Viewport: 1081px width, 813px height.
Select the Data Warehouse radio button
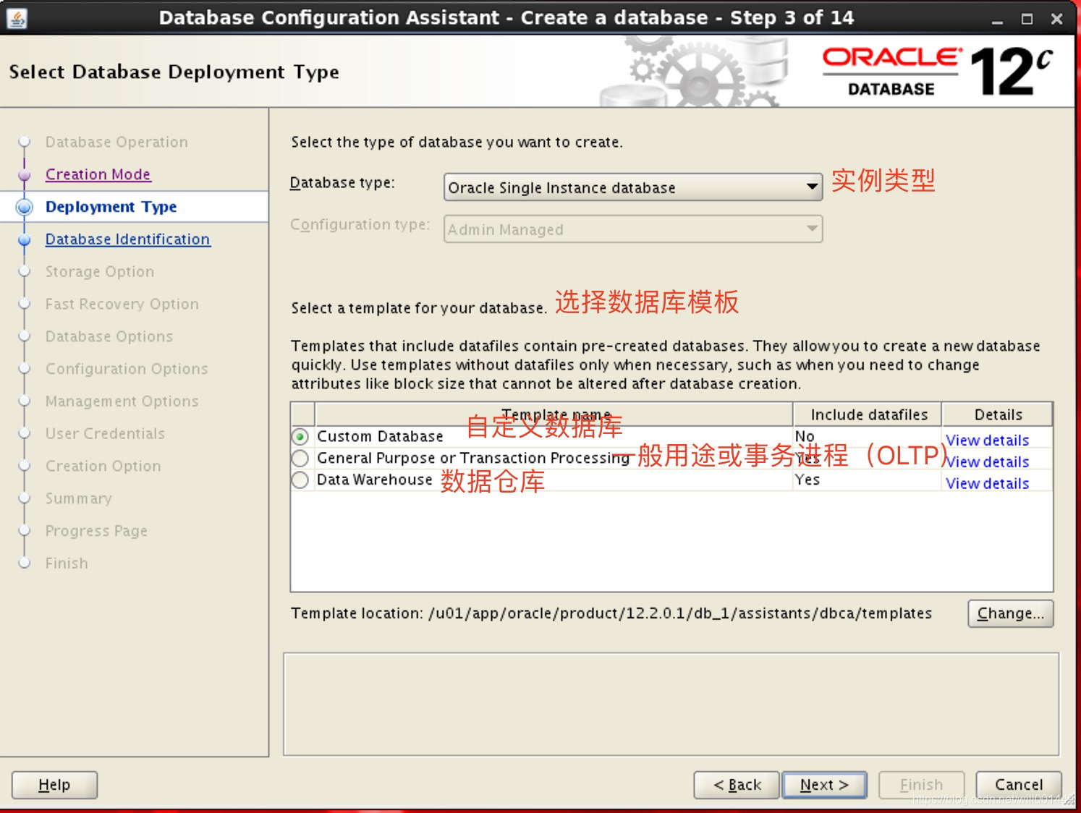(x=300, y=480)
